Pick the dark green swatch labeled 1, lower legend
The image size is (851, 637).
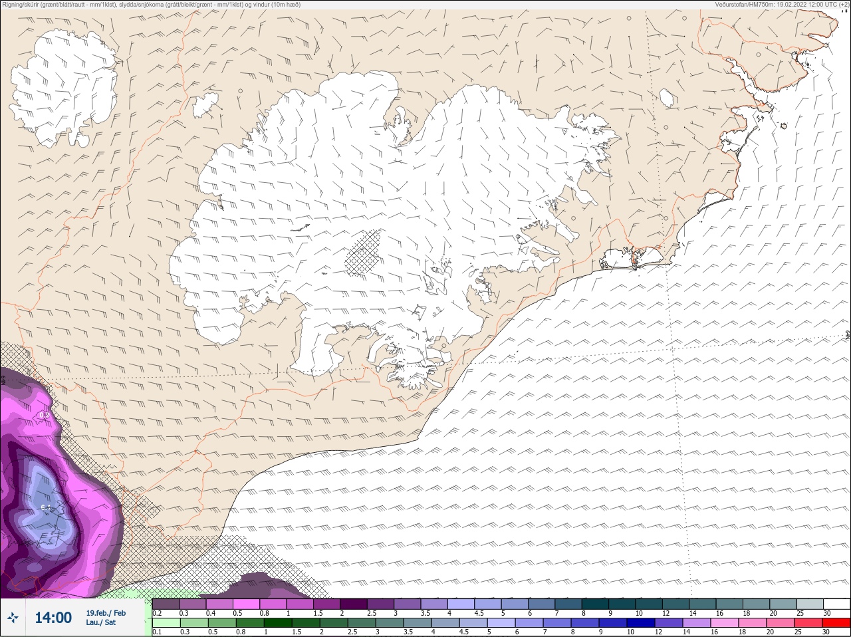click(x=279, y=623)
